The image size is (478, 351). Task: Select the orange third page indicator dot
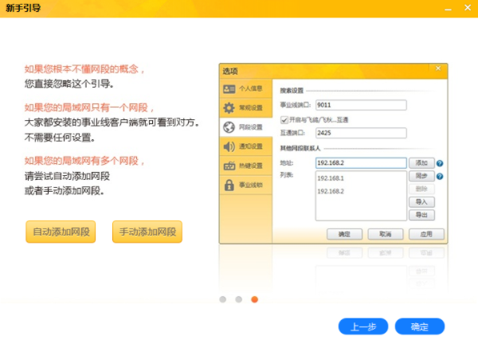(255, 299)
